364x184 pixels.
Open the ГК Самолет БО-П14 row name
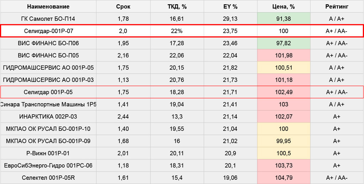(48, 19)
